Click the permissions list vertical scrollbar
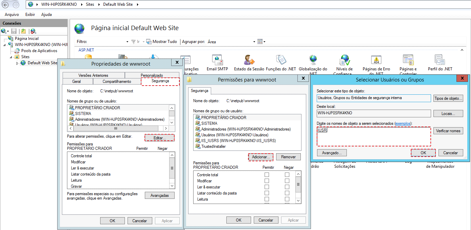Screen dimensions: 471x230 [x=298, y=187]
